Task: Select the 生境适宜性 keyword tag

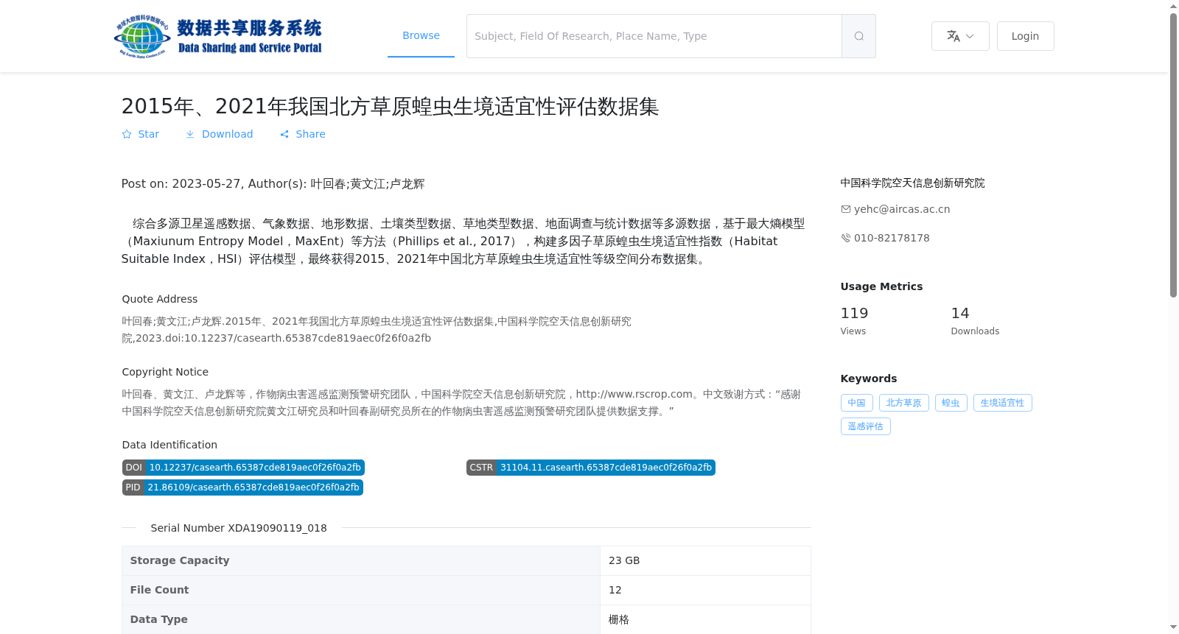Action: pyautogui.click(x=1003, y=403)
